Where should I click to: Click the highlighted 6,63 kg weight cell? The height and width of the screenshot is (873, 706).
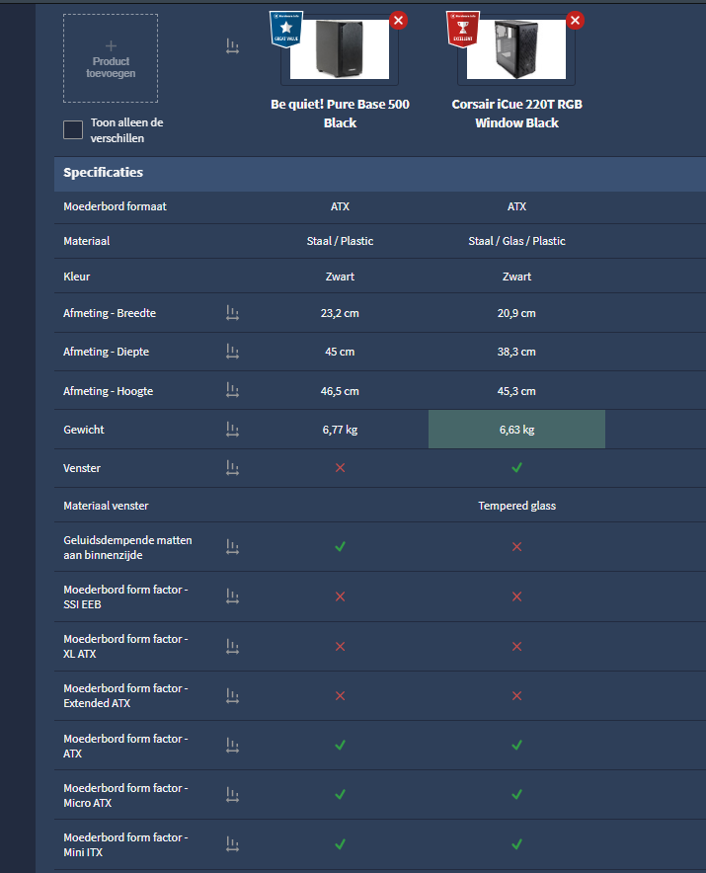(516, 430)
